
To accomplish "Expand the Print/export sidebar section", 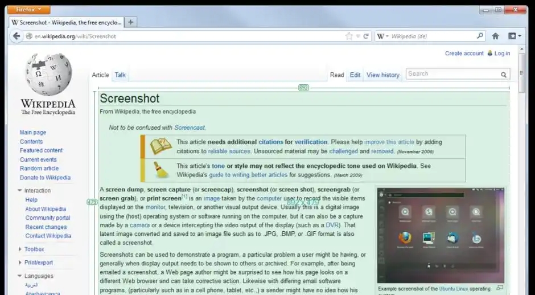I will [20, 263].
